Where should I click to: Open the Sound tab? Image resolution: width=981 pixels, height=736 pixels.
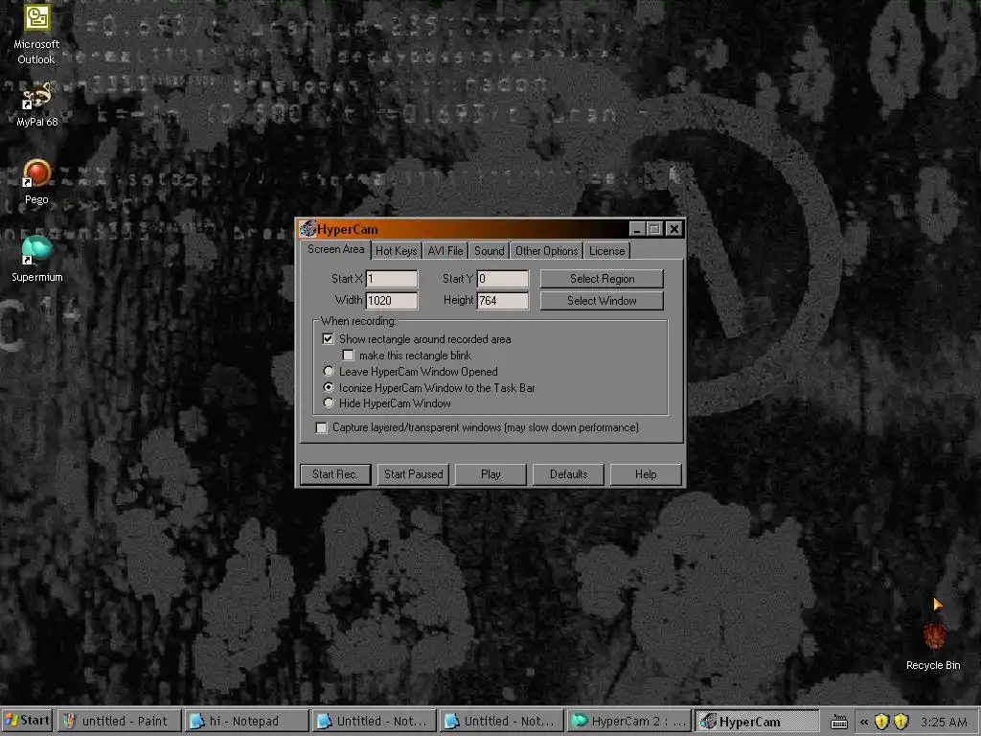(x=489, y=251)
